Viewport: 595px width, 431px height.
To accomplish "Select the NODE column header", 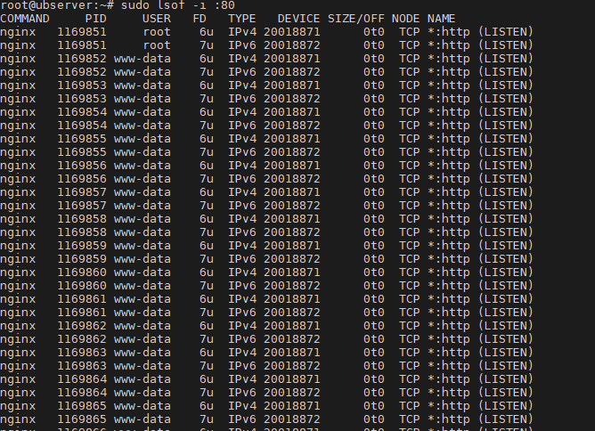I will (x=405, y=19).
